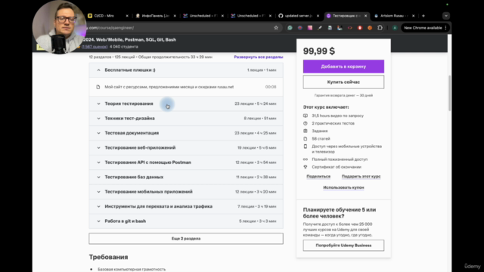
Task: Close the CI/CD - Miro tab
Action: [x=127, y=16]
